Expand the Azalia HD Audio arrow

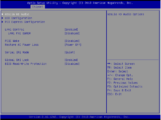pos(2,14)
